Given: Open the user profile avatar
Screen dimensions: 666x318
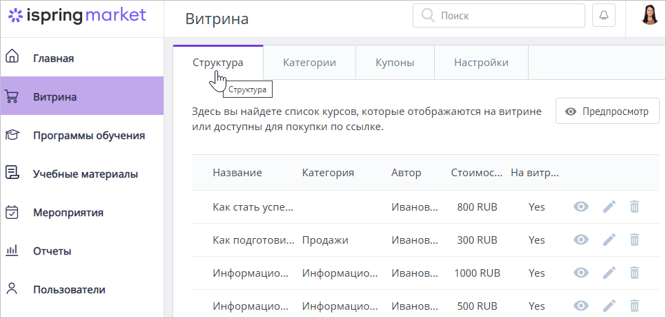Looking at the screenshot, I should 649,15.
